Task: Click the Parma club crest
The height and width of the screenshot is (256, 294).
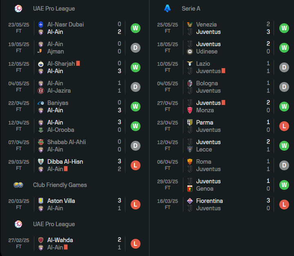Action: (190, 122)
